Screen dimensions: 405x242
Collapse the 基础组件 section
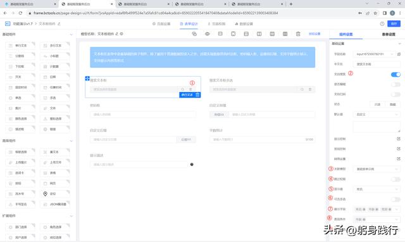pos(72,34)
